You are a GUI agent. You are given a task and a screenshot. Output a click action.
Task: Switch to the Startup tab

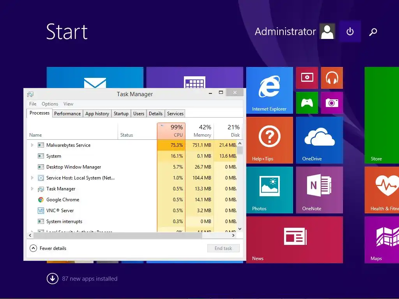pyautogui.click(x=121, y=113)
